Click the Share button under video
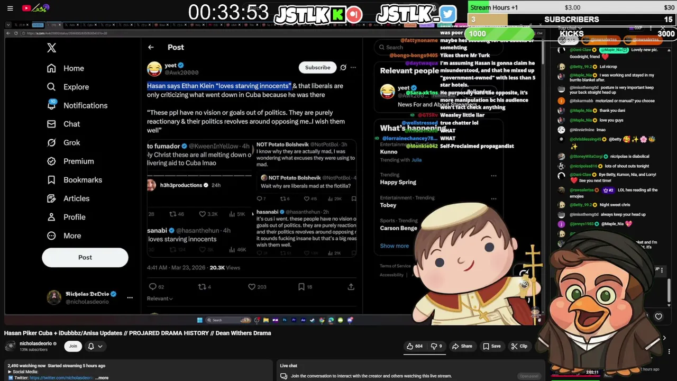 (462, 346)
